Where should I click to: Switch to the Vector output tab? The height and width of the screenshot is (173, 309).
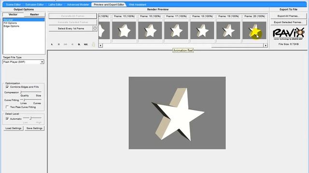[13, 14]
